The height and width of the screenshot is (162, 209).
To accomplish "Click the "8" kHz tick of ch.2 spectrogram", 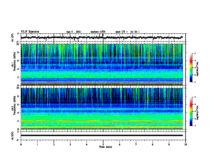I will pos(18,96).
